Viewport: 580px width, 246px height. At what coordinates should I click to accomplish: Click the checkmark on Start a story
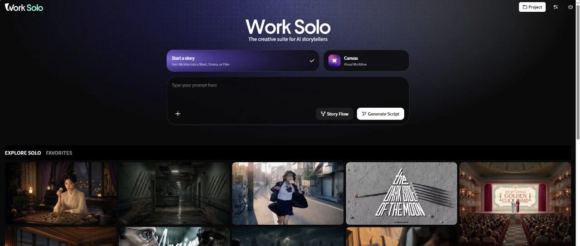(312, 61)
